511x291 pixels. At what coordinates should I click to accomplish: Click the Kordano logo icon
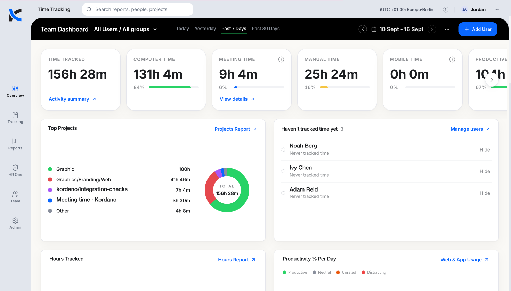pyautogui.click(x=15, y=15)
